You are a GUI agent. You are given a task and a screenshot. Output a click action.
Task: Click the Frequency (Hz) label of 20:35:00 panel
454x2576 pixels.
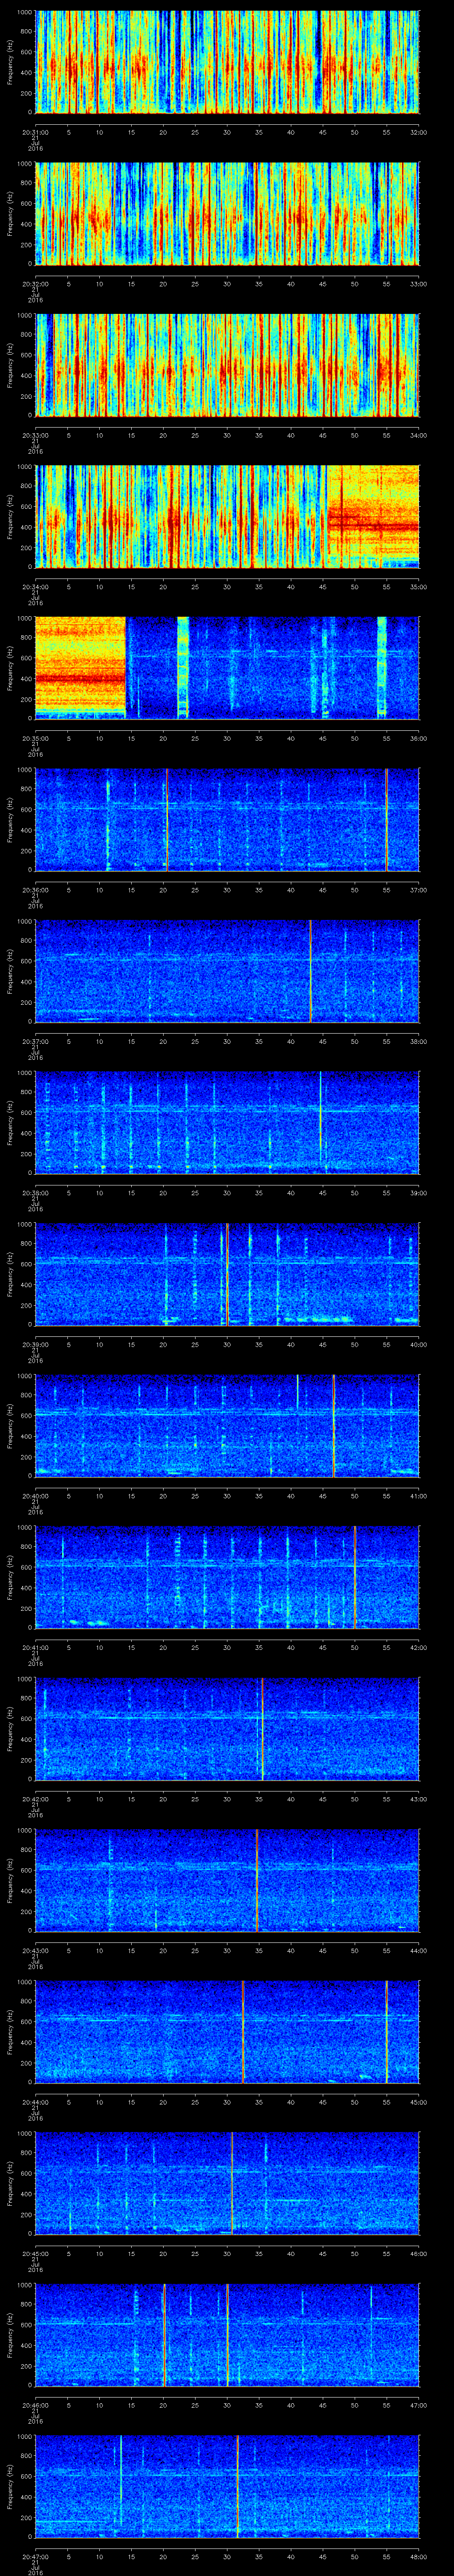tap(10, 669)
